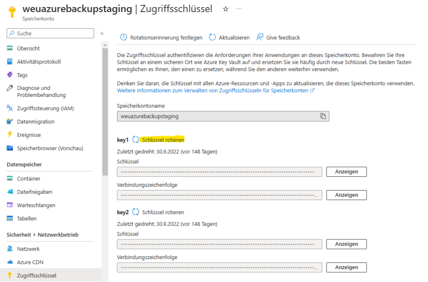Viewport: 428px width, 282px height.
Task: Click Schlüssel rotieren for key2
Action: pos(163,212)
